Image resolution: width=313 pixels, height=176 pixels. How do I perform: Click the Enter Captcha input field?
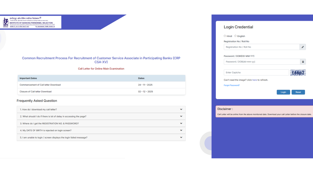256,72
